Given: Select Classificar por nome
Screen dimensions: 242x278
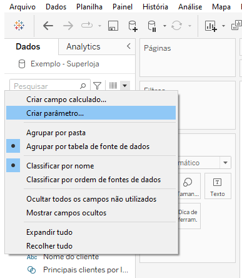Looking at the screenshot, I should point(91,166).
